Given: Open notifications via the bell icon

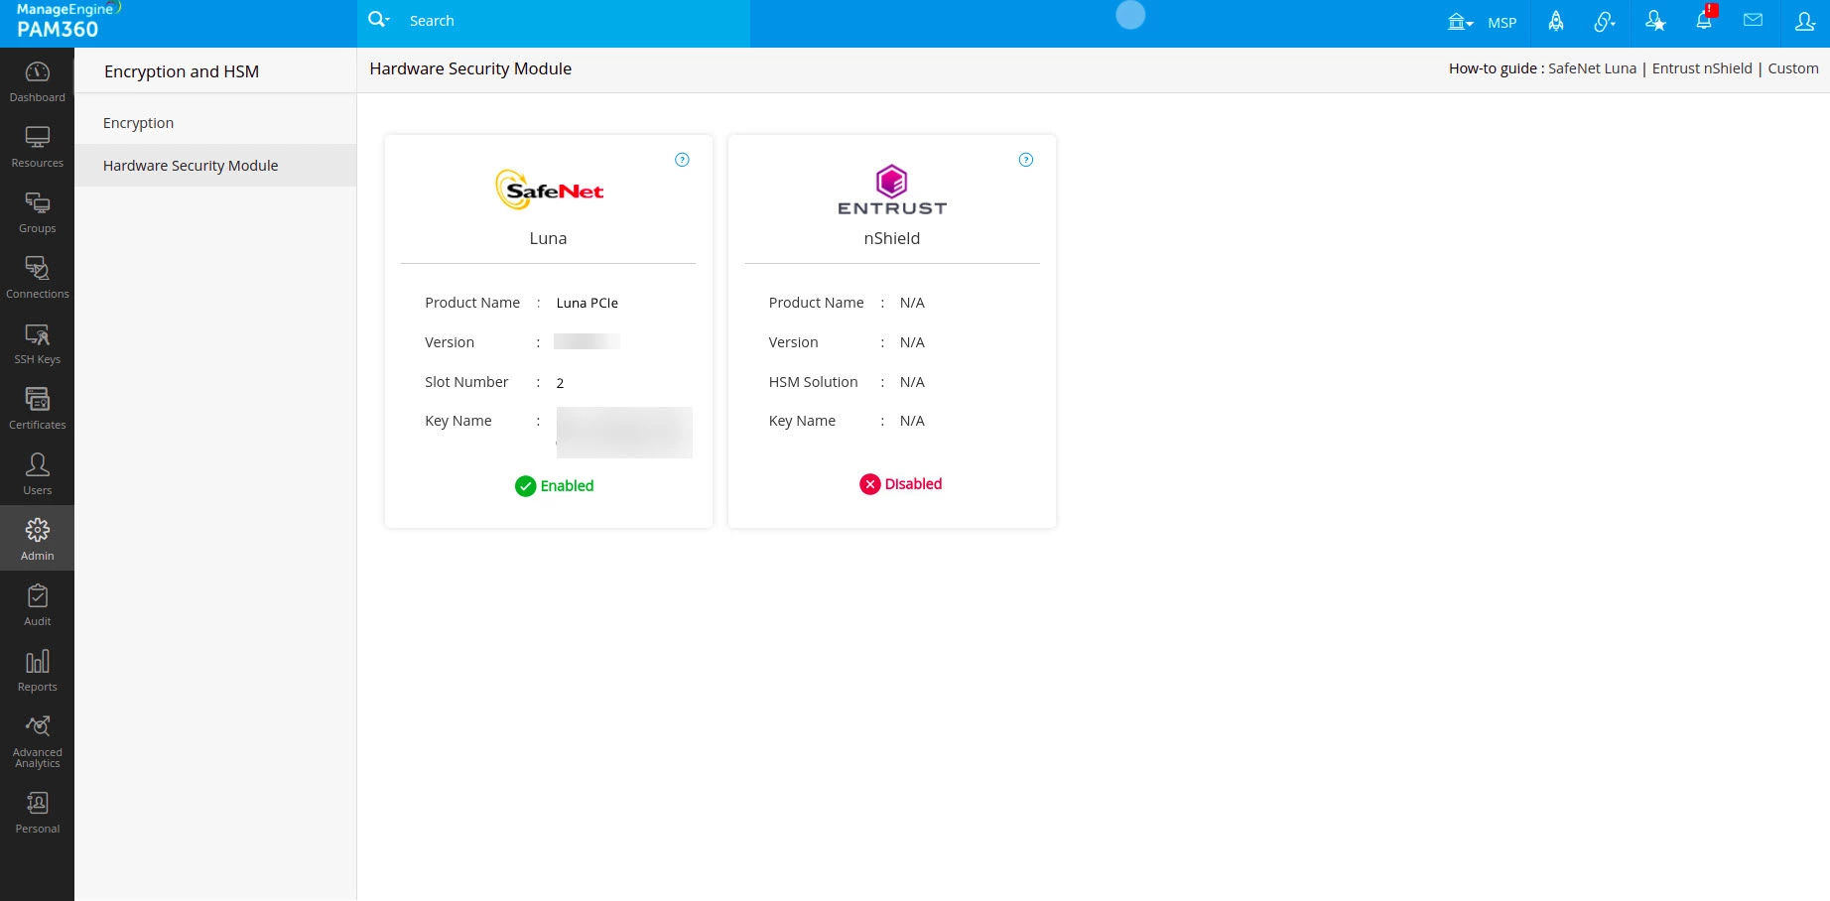Looking at the screenshot, I should (1704, 20).
